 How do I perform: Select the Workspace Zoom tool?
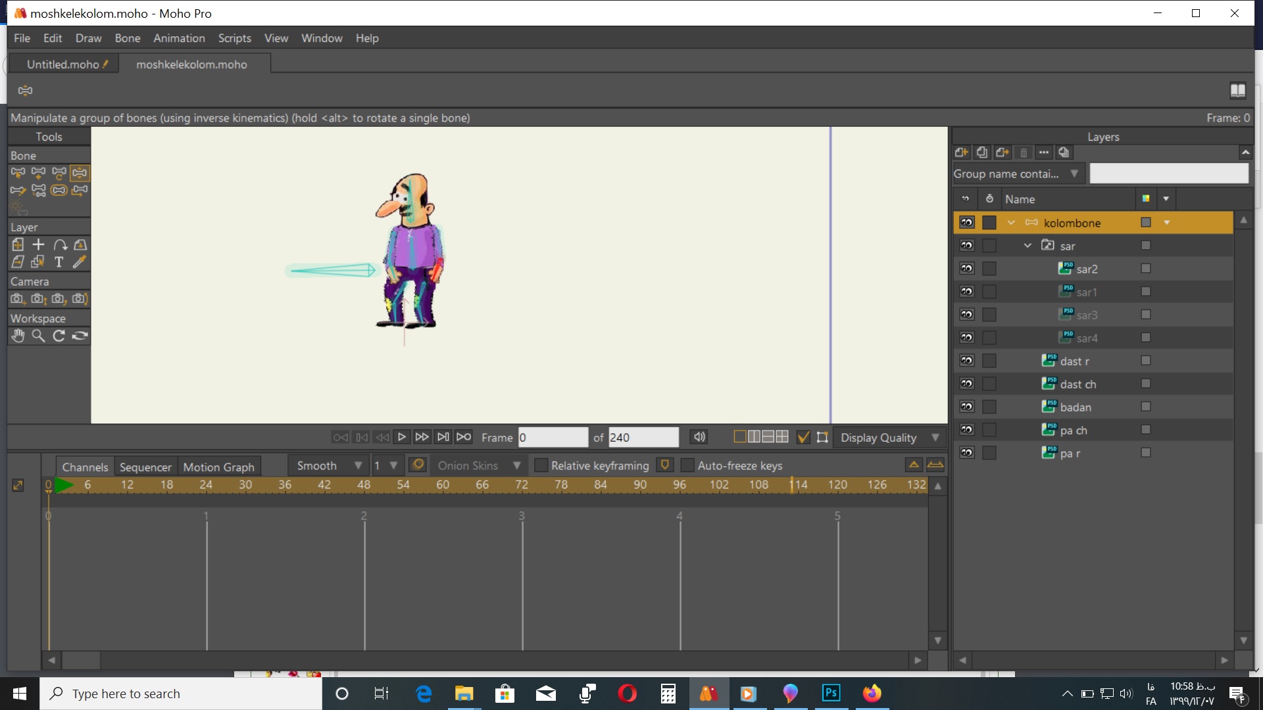[x=38, y=335]
